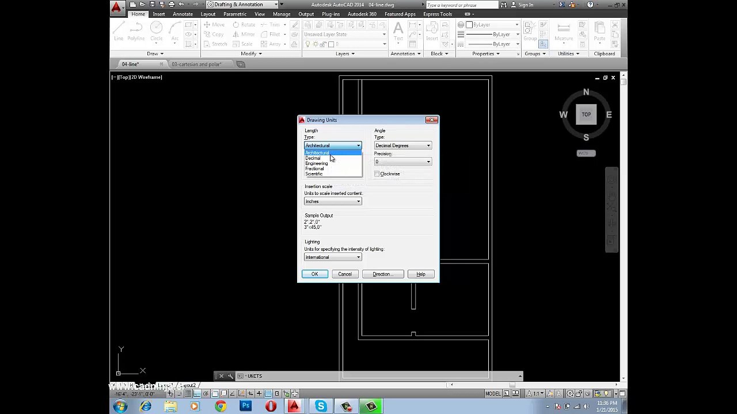Screen dimensions: 737x414
Task: Click the Undo arrow in quick access toolbar
Action: (x=181, y=5)
